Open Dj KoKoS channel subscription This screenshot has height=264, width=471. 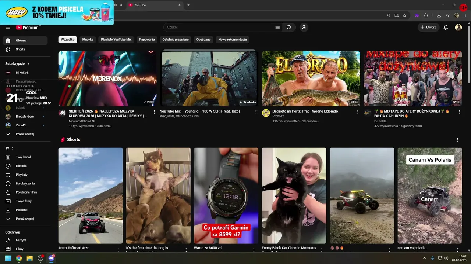click(25, 73)
